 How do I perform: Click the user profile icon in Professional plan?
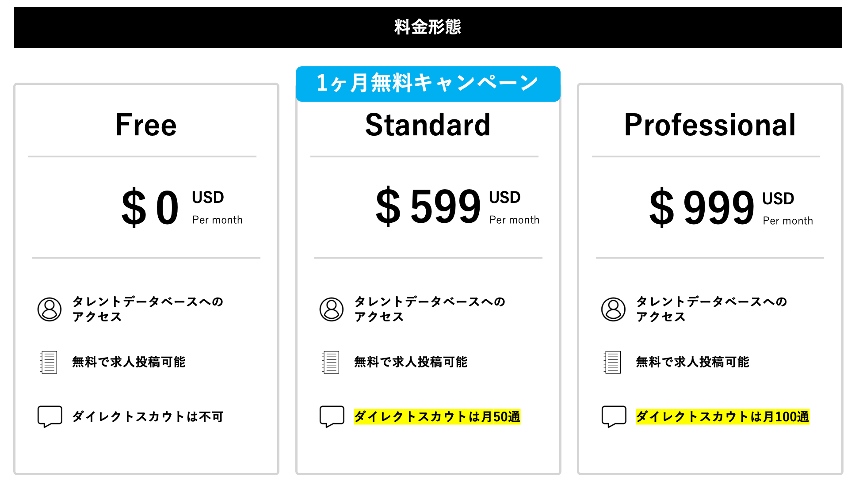[613, 309]
